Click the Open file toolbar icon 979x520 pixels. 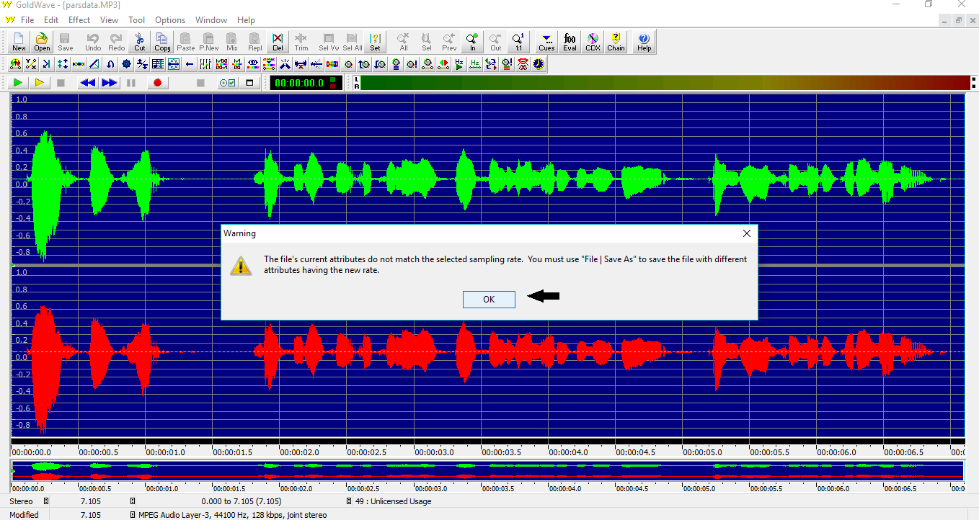coord(42,42)
